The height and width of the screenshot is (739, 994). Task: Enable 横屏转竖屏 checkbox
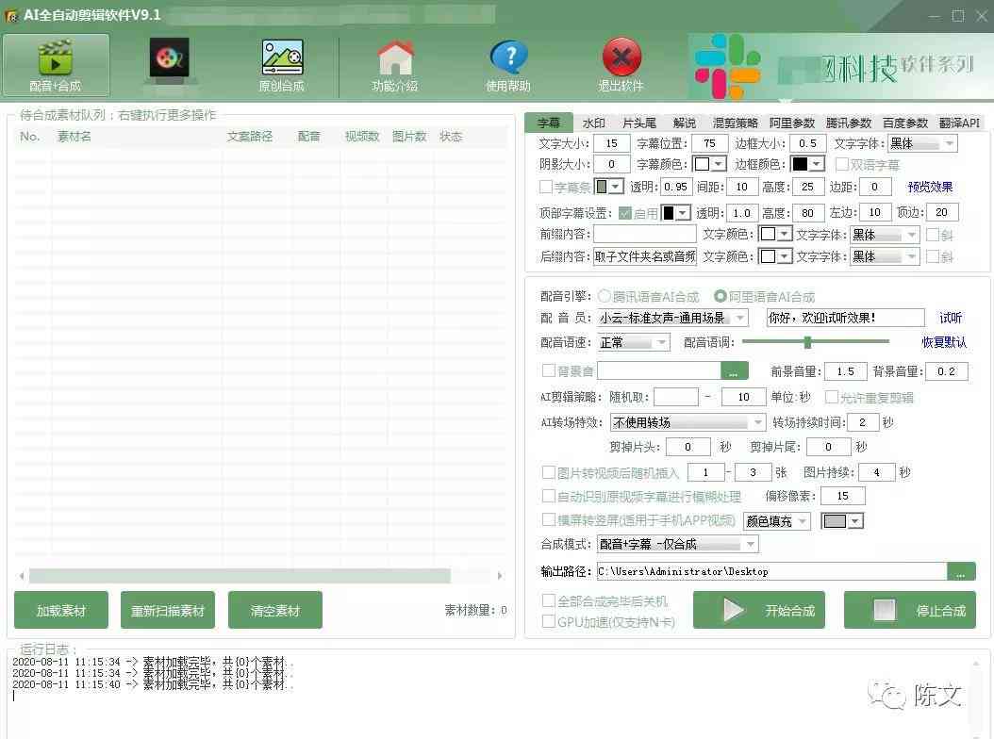point(548,519)
